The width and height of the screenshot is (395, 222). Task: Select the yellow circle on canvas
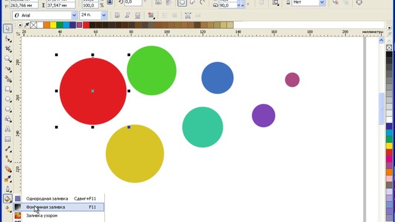point(135,154)
